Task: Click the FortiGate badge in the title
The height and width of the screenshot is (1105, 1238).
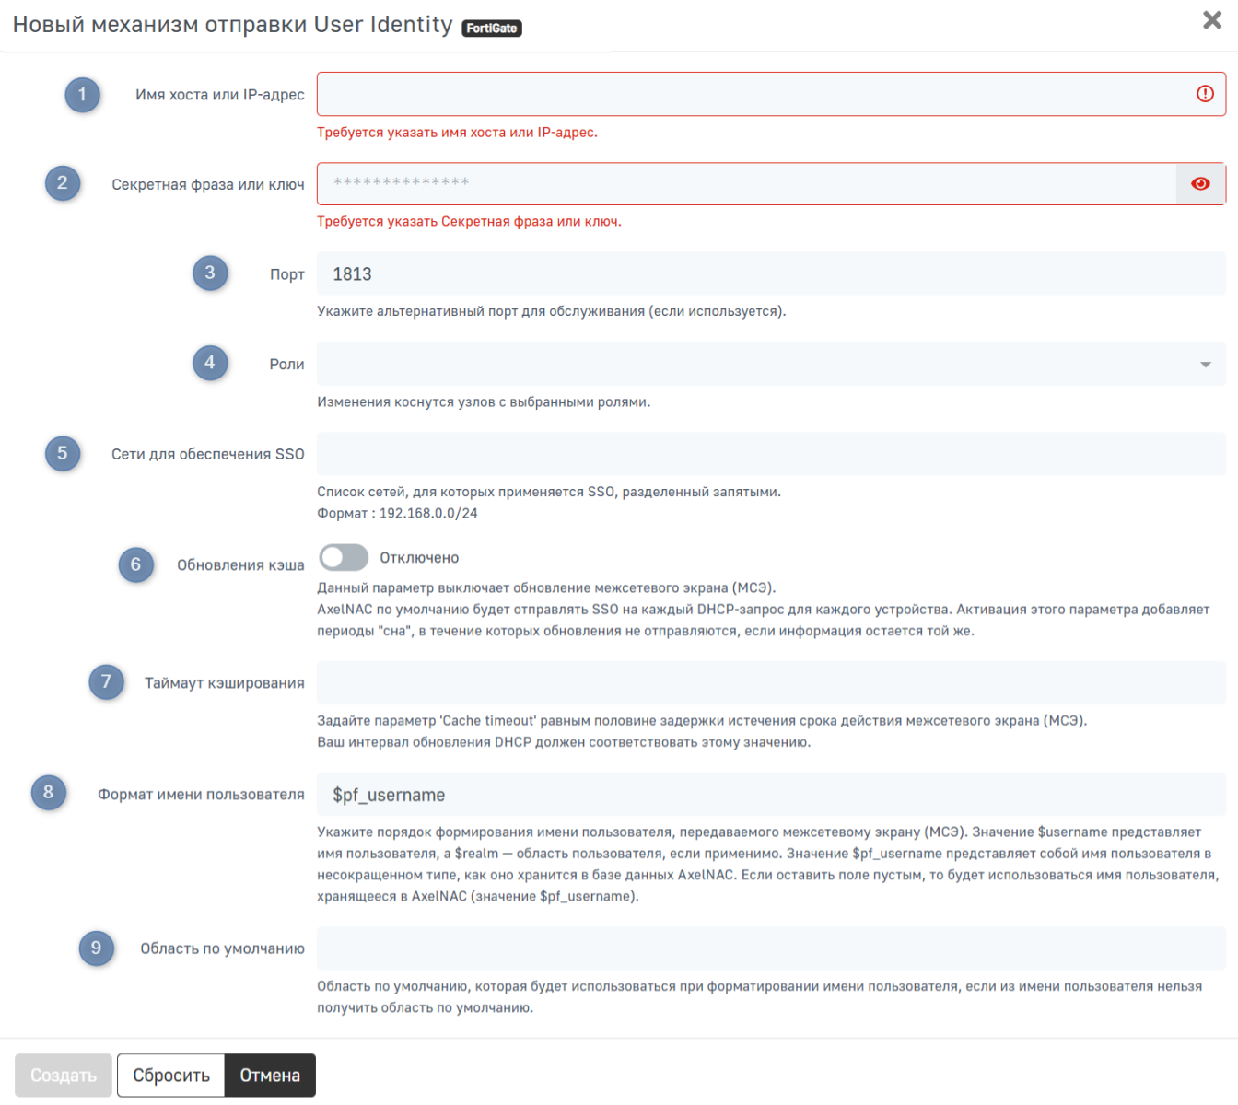Action: 492,29
